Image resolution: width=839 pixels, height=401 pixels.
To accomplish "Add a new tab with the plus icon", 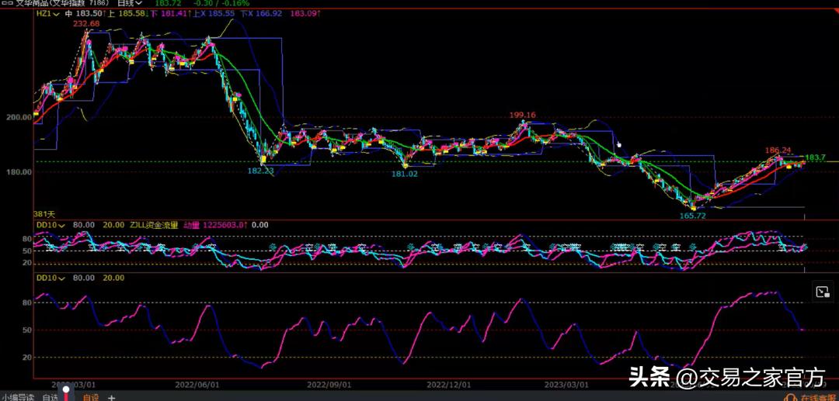I will tap(111, 398).
